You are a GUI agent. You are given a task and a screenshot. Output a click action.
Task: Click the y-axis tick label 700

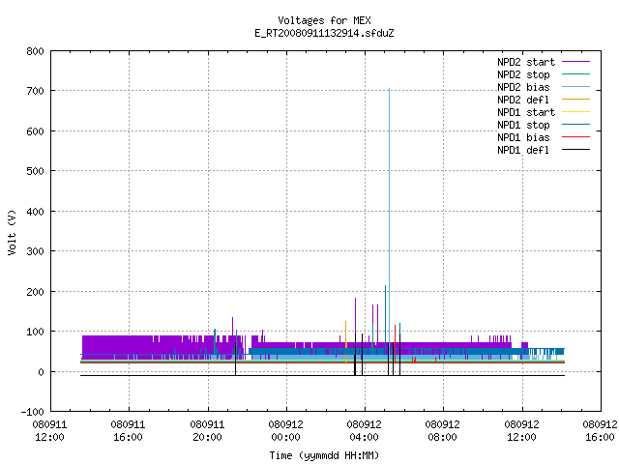(x=35, y=92)
